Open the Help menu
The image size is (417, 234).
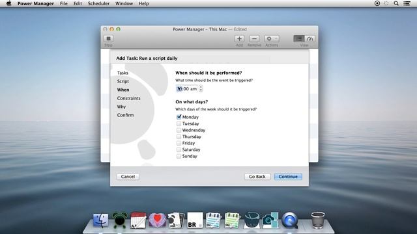click(143, 3)
